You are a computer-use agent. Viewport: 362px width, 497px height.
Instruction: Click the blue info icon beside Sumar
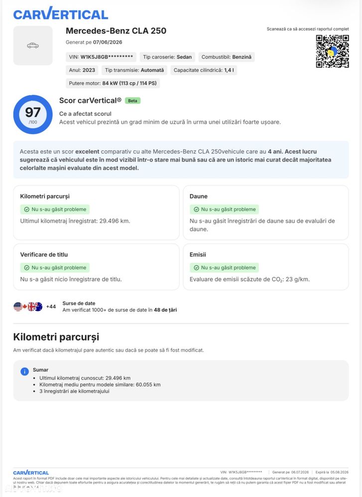click(24, 372)
